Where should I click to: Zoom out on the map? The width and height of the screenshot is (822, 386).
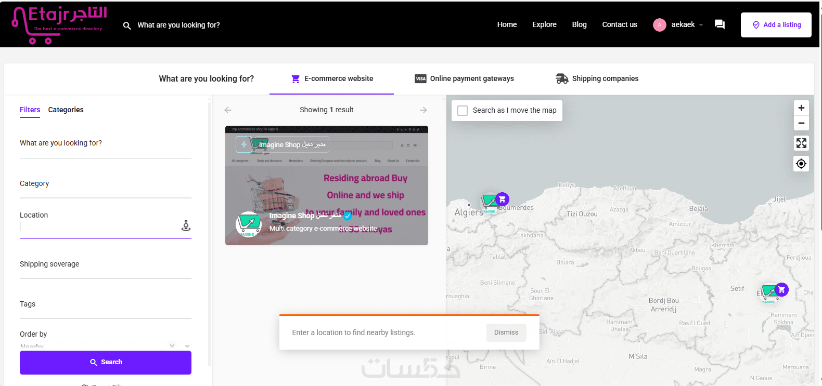pyautogui.click(x=801, y=124)
